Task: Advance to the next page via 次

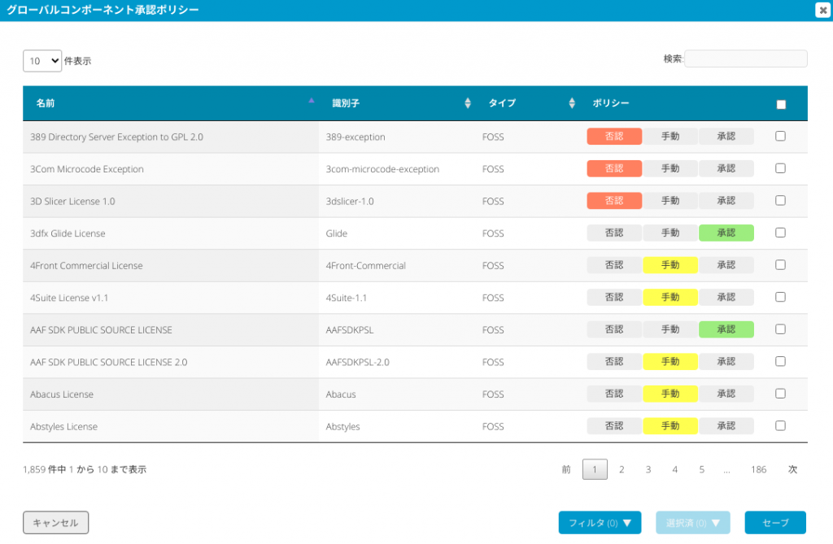Action: pos(792,469)
